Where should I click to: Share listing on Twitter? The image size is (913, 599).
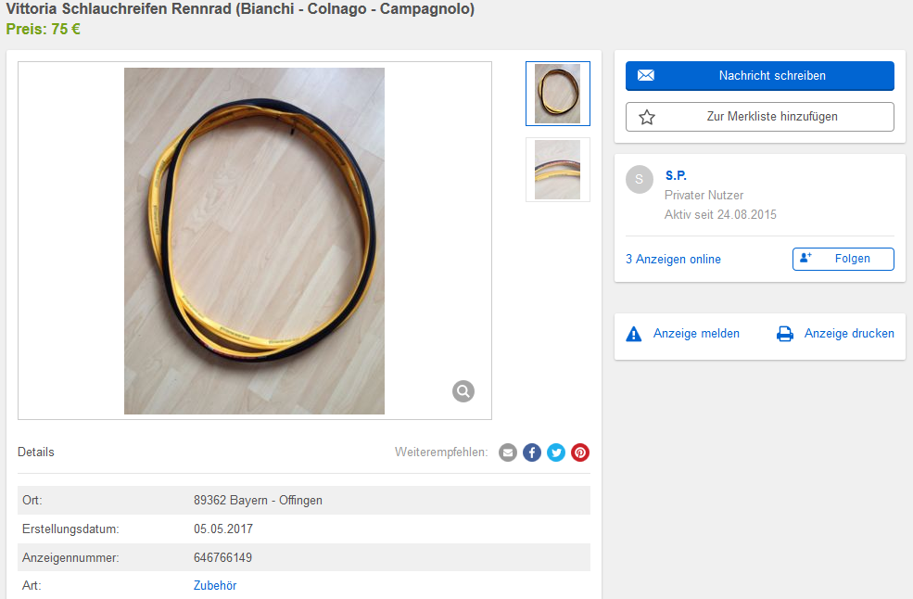[x=556, y=452]
